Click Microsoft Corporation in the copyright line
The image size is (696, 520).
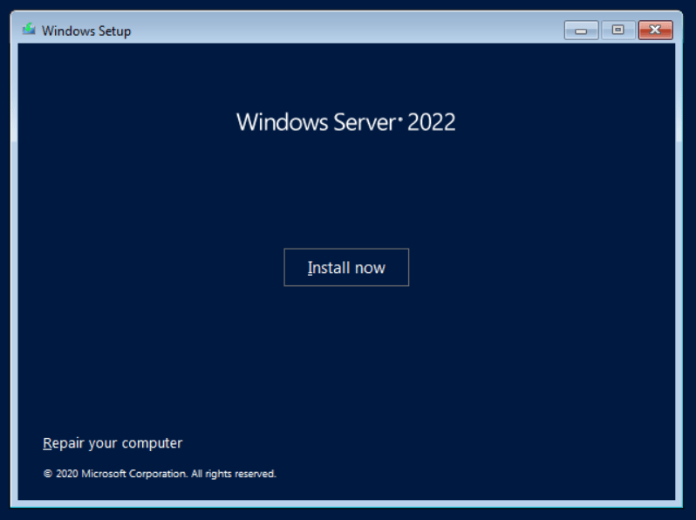click(134, 474)
